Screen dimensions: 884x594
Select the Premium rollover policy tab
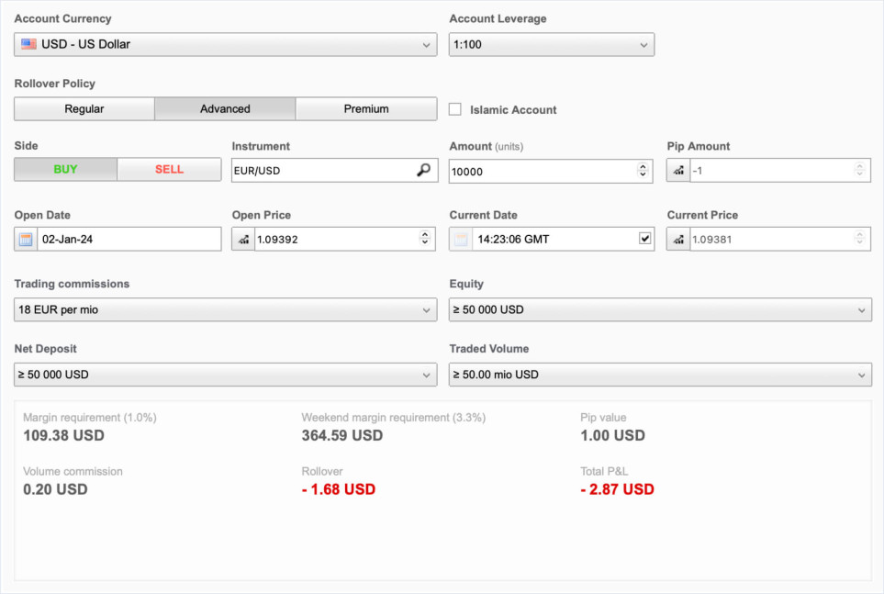(x=366, y=109)
